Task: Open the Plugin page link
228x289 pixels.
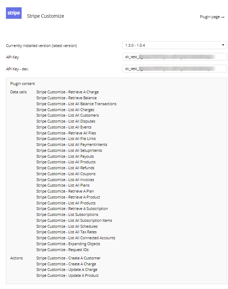Action: [212, 17]
